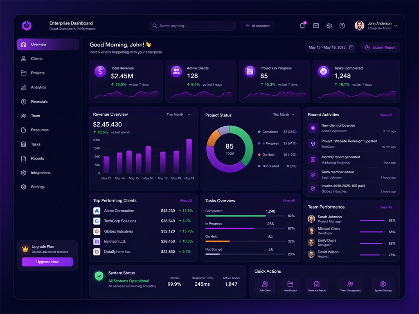This screenshot has width=419, height=314.
Task: Click the Monthly report generated activity icon
Action: click(313, 160)
